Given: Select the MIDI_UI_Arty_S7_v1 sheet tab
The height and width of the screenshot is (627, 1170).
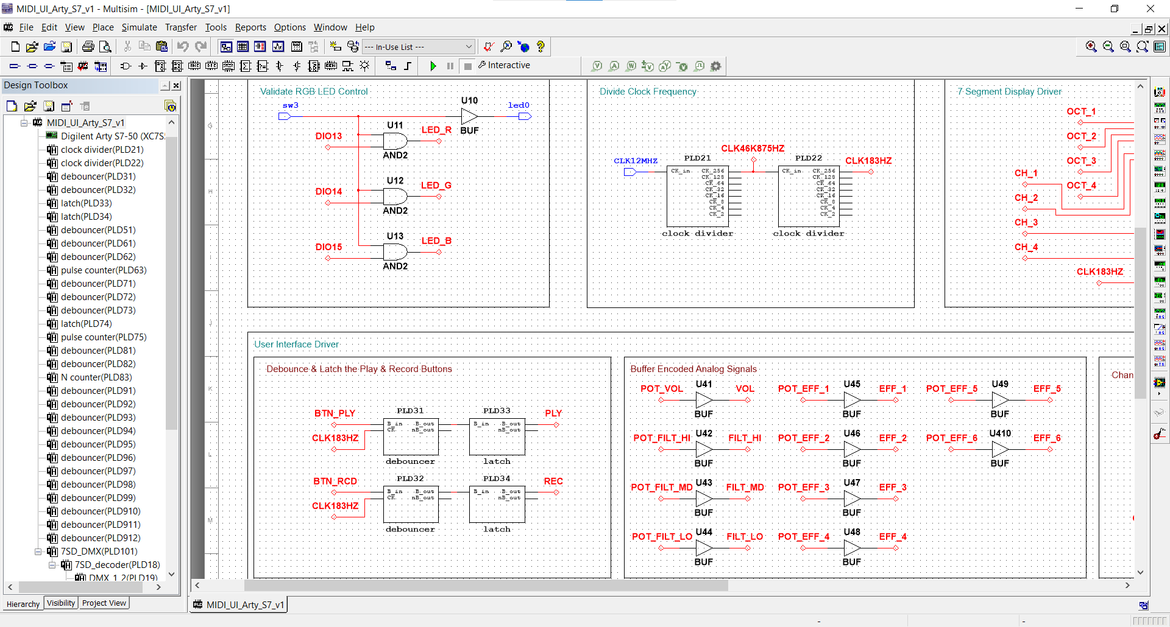Looking at the screenshot, I should (239, 604).
